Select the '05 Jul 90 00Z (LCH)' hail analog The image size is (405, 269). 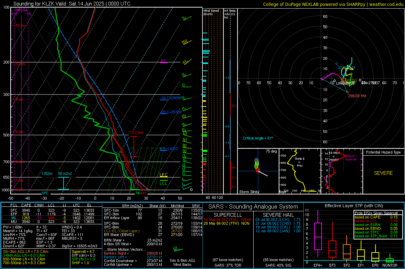[278, 220]
